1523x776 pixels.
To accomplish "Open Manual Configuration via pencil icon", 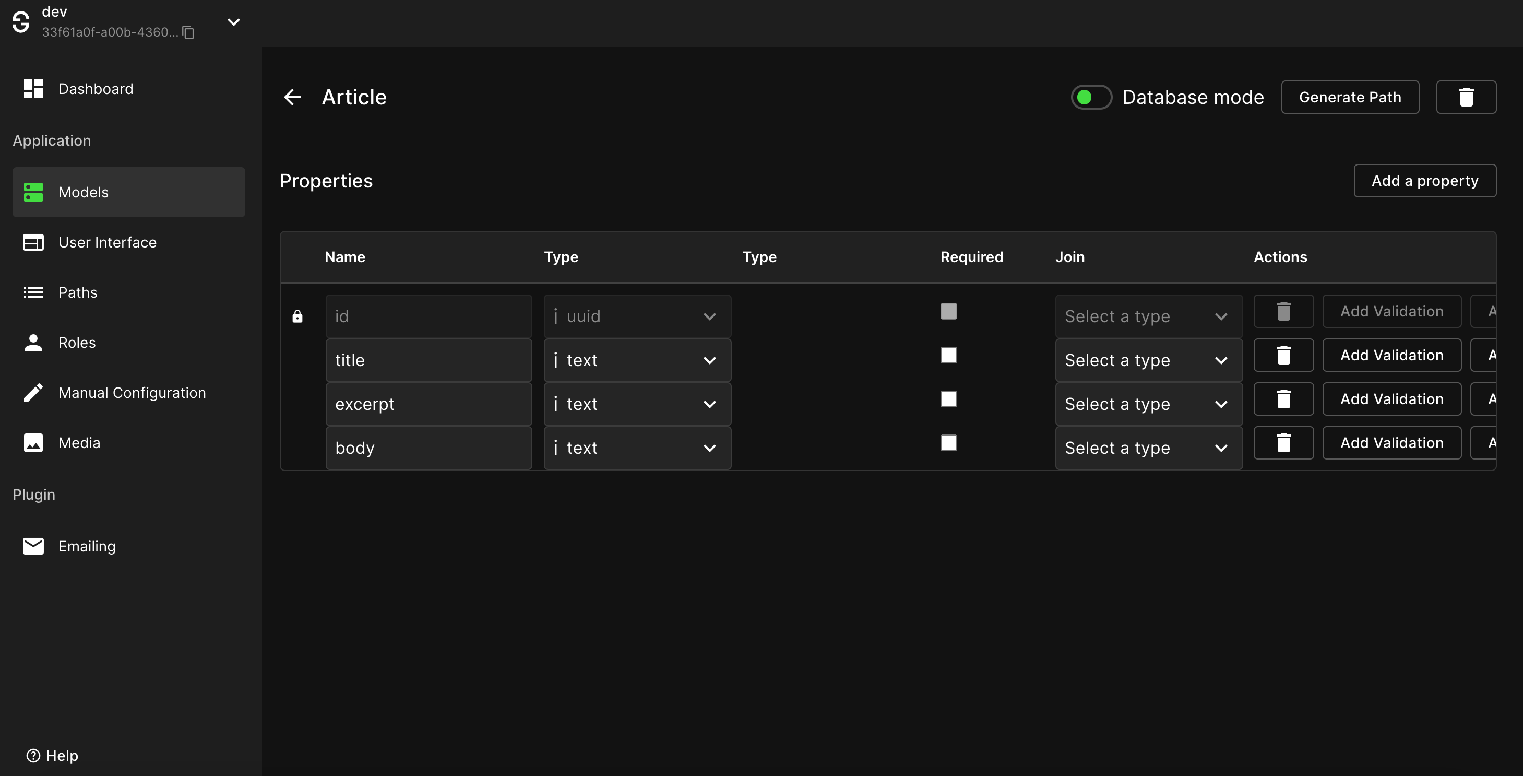I will click(x=33, y=392).
